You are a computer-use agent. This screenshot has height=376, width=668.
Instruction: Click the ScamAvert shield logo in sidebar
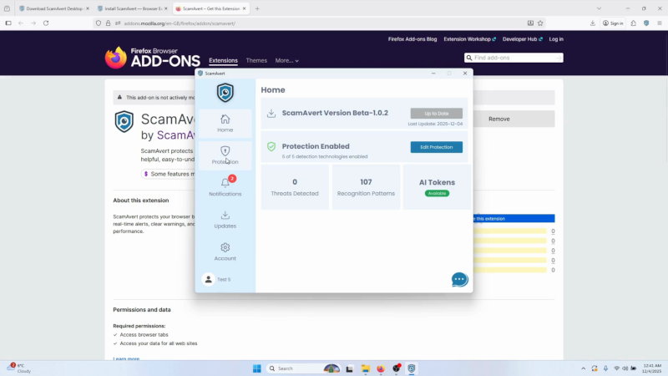[x=225, y=92]
